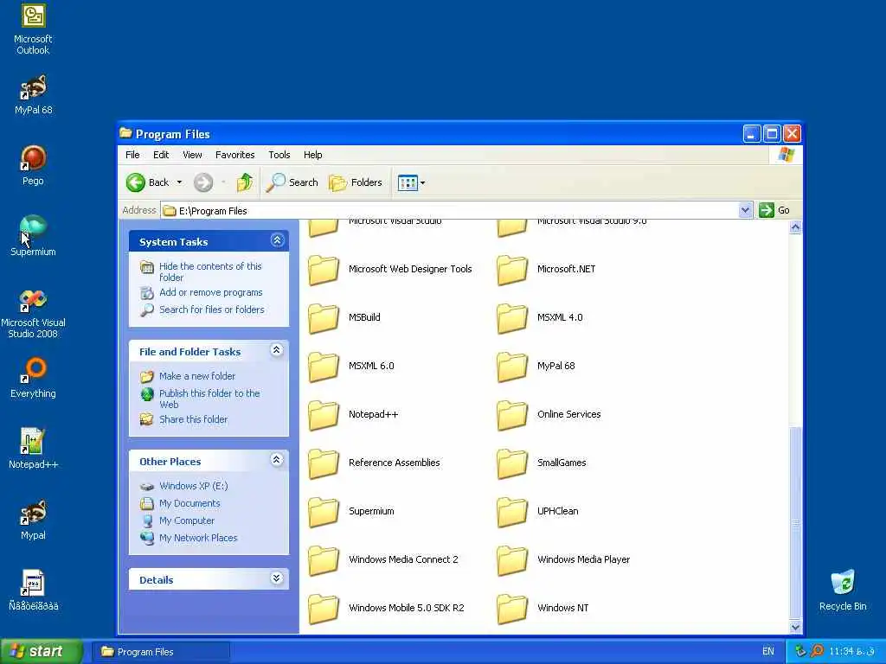Image resolution: width=886 pixels, height=664 pixels.
Task: Select the Supermium folder in Program Files
Action: (351, 512)
